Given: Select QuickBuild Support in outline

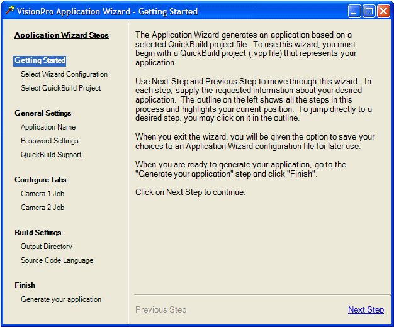Looking at the screenshot, I should click(x=51, y=155).
